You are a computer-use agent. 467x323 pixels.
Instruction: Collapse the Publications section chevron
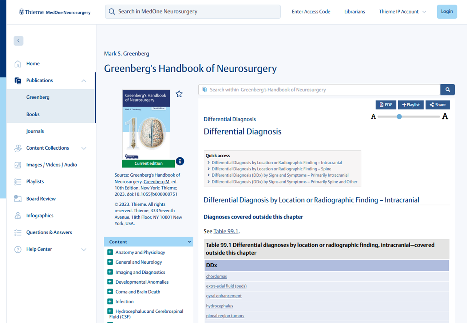click(x=83, y=80)
